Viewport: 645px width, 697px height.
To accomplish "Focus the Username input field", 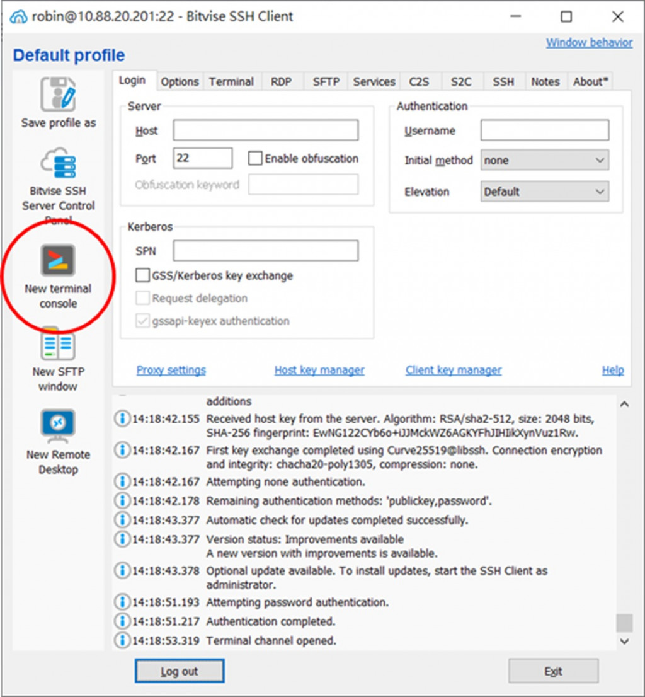I will click(x=545, y=130).
